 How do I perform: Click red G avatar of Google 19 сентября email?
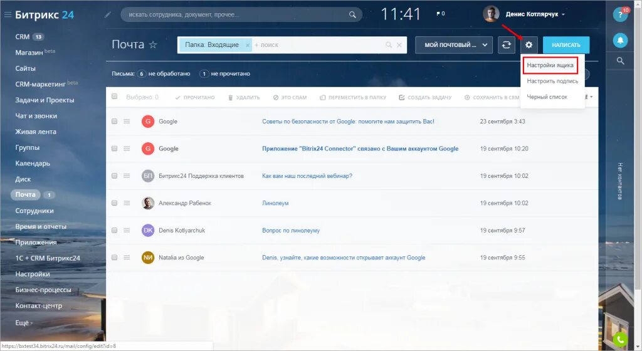[148, 149]
